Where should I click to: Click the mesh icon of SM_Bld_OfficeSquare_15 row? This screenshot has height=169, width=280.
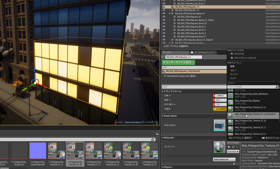pyautogui.click(x=172, y=10)
